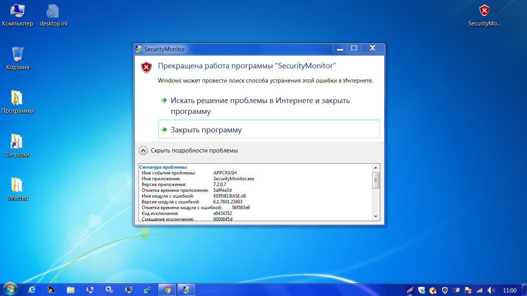Click yellow tray icon with red X
527x296 pixels.
click(x=433, y=290)
